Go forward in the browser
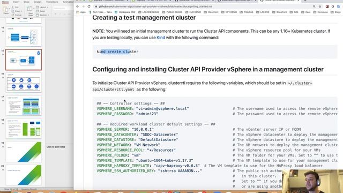Screen dimensions: 343x193 click(83, 6)
